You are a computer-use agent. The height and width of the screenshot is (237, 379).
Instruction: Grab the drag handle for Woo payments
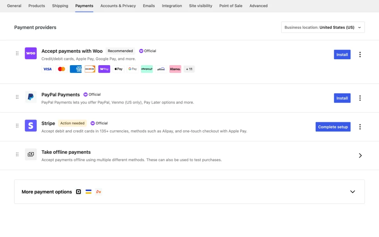coord(17,53)
